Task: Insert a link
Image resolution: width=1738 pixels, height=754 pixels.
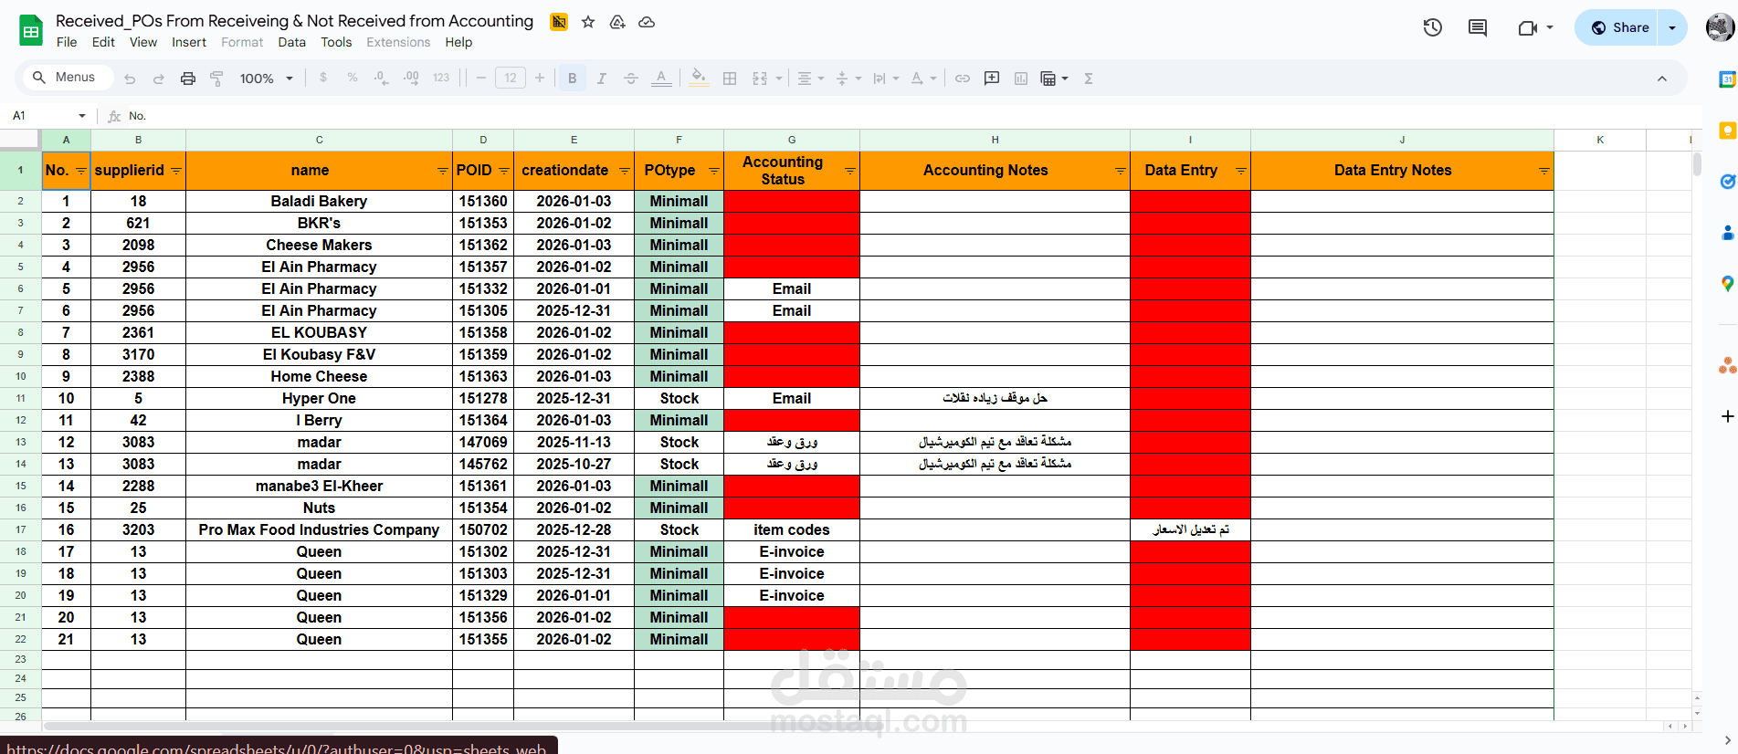Action: point(963,79)
